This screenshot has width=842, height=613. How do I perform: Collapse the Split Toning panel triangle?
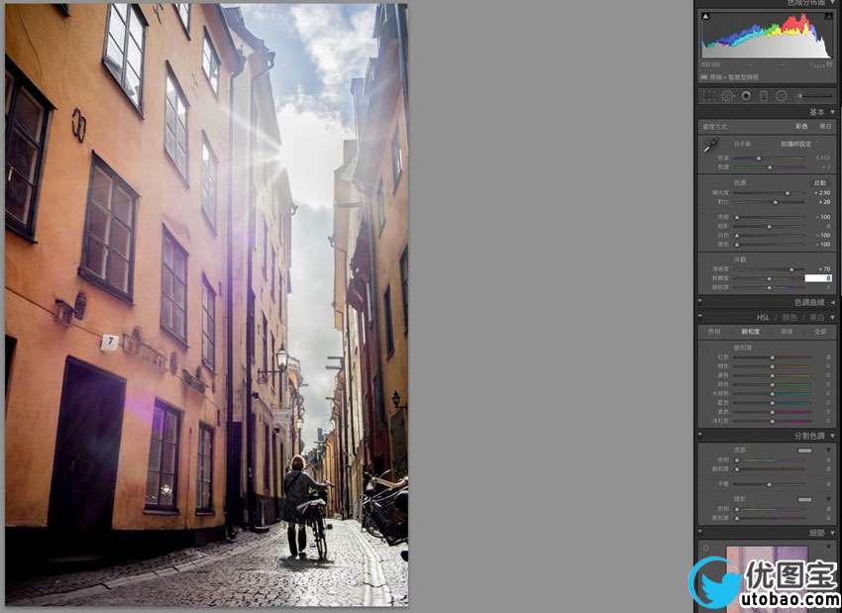[x=833, y=436]
